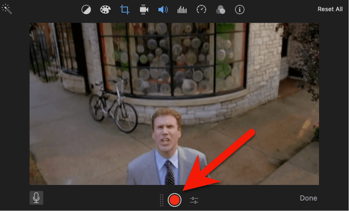The height and width of the screenshot is (211, 349).
Task: Open the voiceover options sliders icon
Action: tap(194, 200)
